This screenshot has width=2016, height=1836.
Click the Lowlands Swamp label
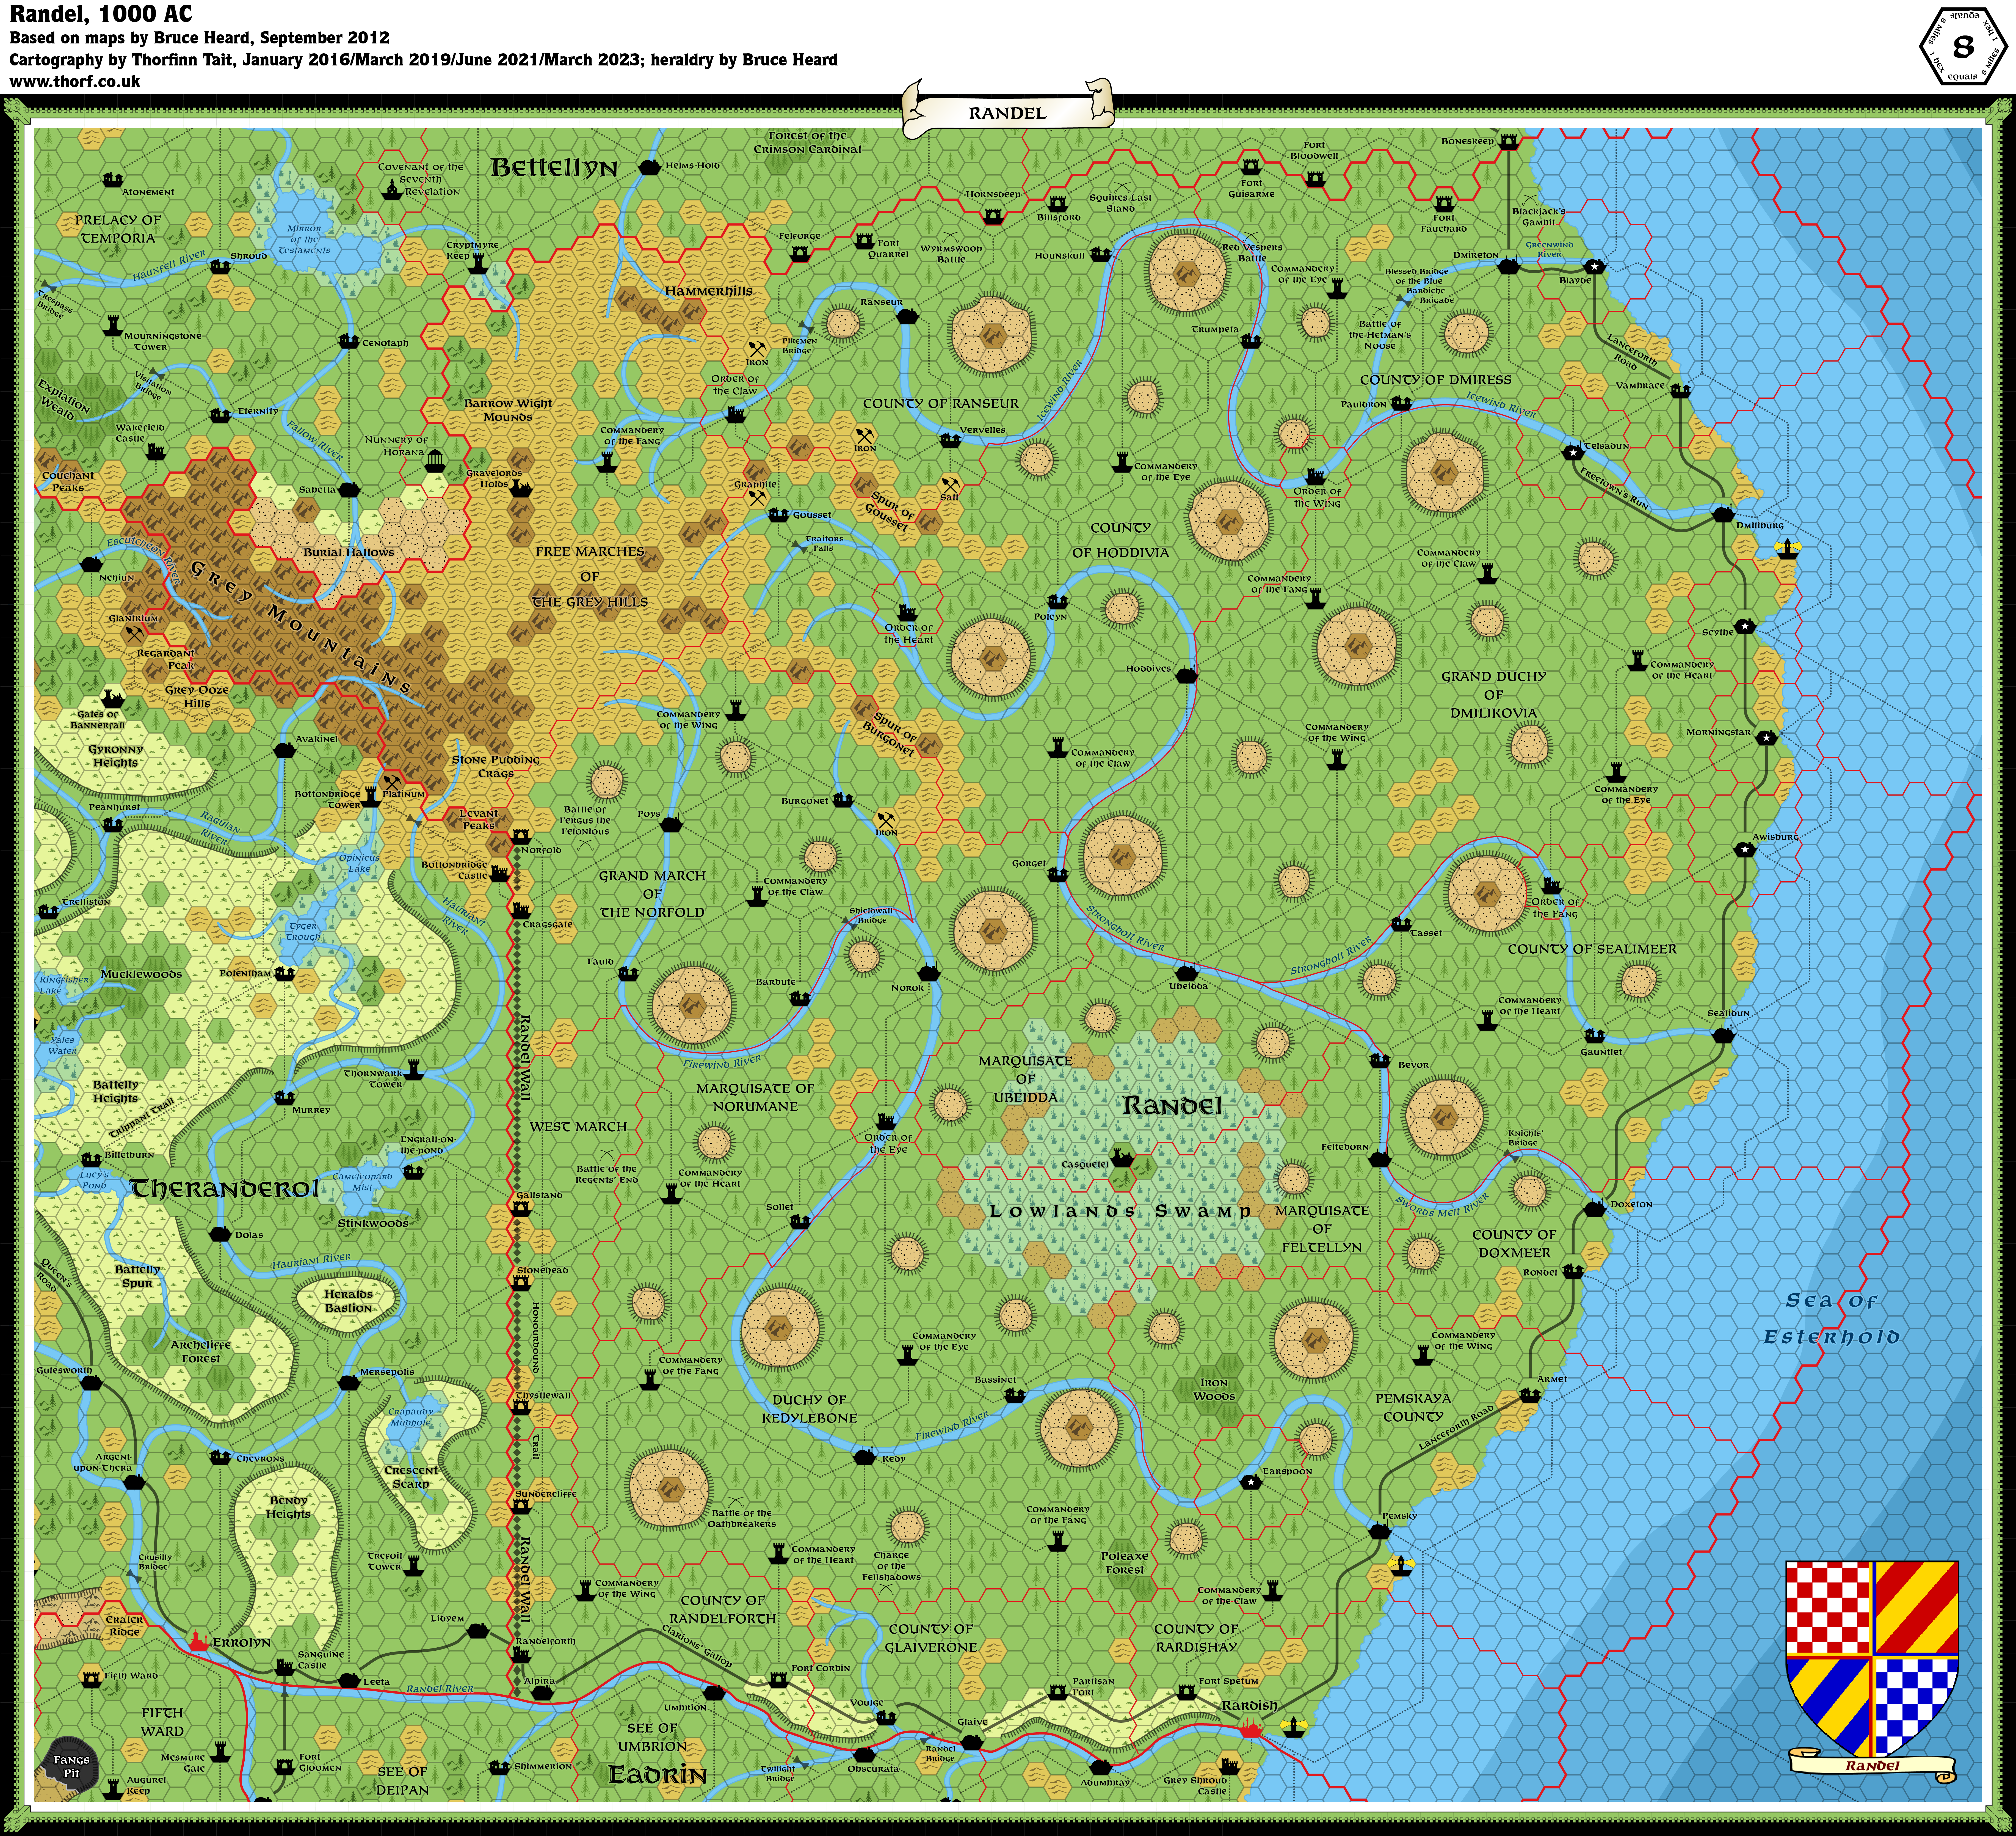click(x=1120, y=1211)
